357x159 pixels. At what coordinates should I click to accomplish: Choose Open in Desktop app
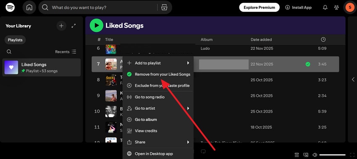click(x=158, y=154)
